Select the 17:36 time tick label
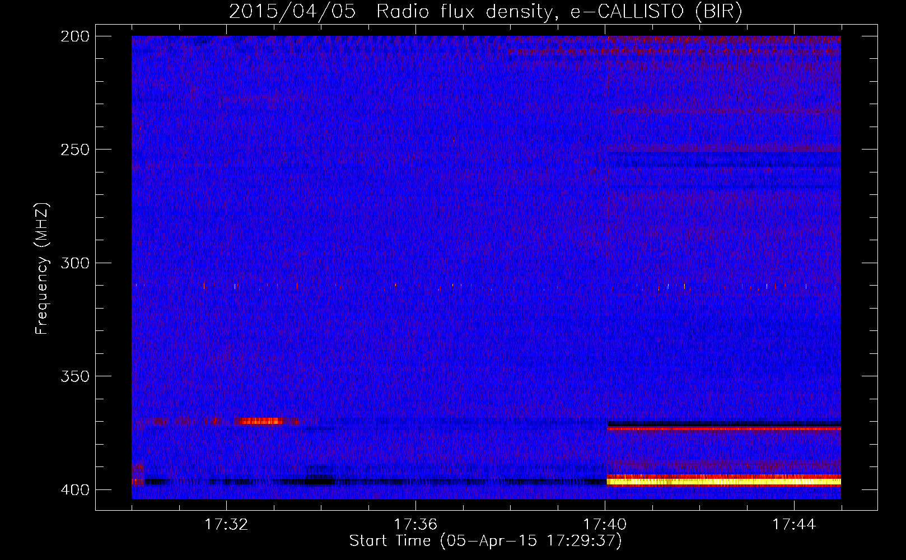This screenshot has height=560, width=906. click(415, 525)
